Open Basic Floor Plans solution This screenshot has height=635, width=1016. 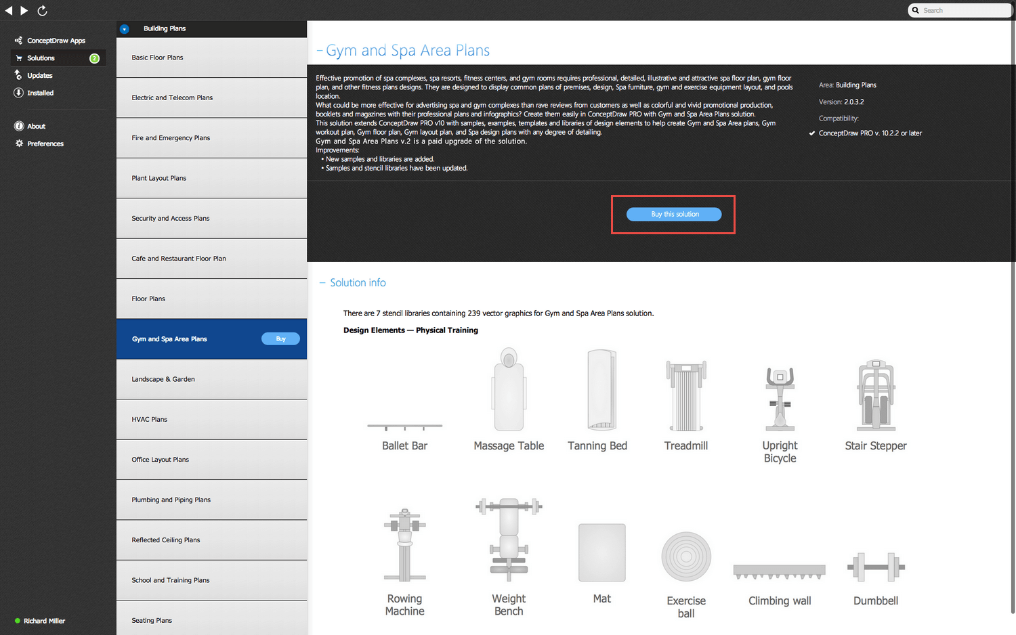click(x=211, y=58)
